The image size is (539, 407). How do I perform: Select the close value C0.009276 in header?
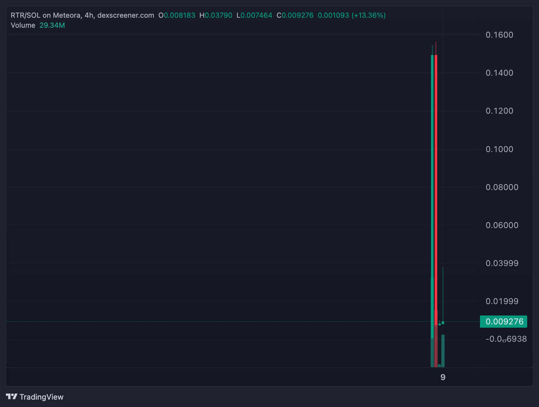click(295, 15)
